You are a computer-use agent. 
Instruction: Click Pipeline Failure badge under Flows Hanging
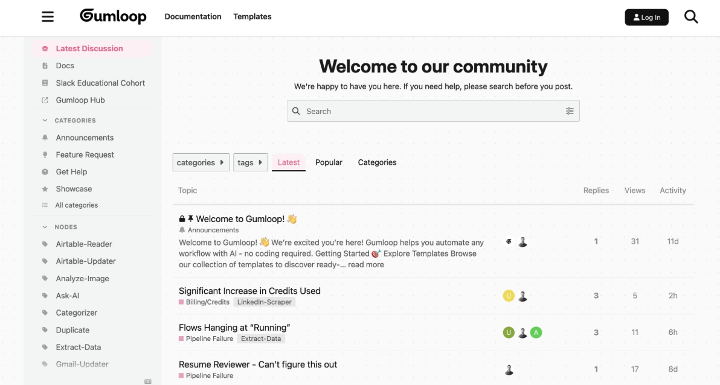click(206, 339)
